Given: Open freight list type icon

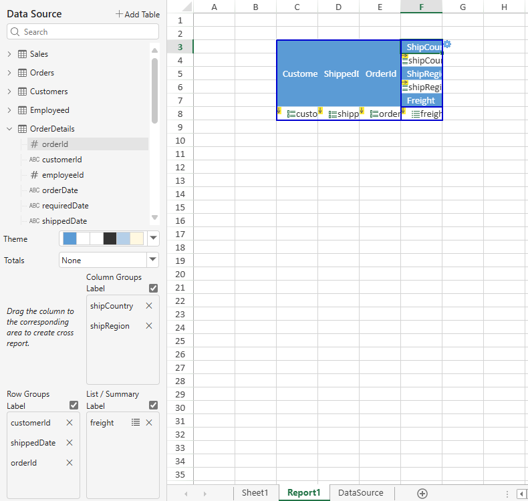Looking at the screenshot, I should click(x=136, y=423).
